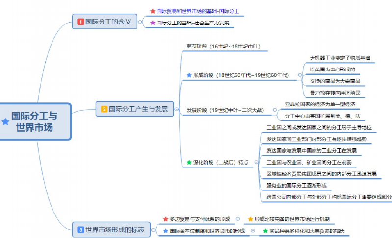Select the 国际分工产生与发展 topic box
Viewport: 392px width, 238px height.
coord(135,109)
